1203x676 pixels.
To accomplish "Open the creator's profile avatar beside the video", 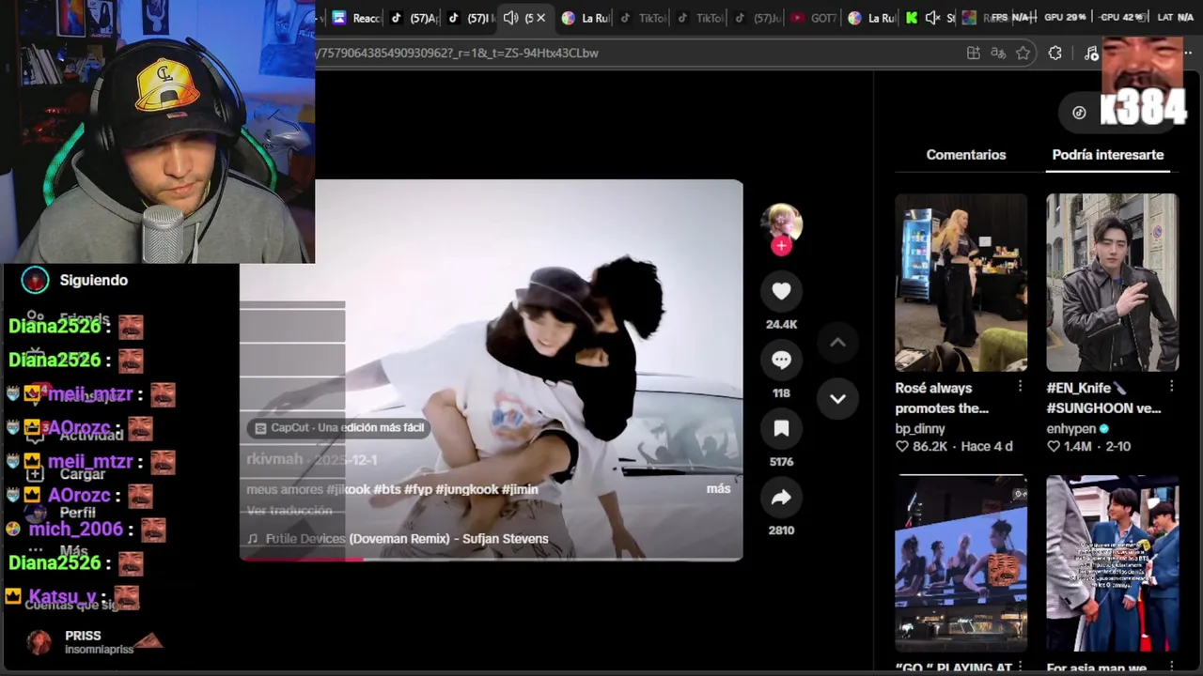I will [781, 222].
